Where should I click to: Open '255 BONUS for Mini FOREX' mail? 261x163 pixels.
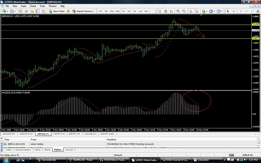pos(130,144)
